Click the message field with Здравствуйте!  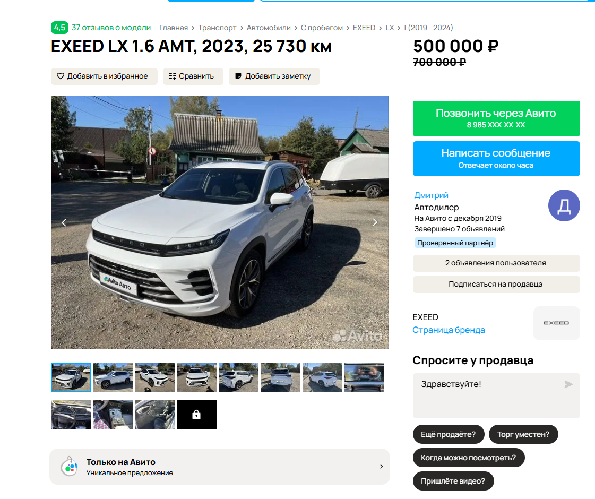tap(496, 396)
